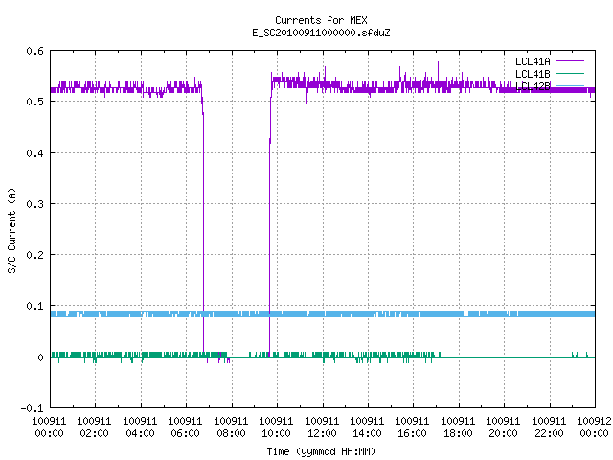The width and height of the screenshot is (613, 460).
Task: Click the y-axis tick value 0
Action: 40,357
